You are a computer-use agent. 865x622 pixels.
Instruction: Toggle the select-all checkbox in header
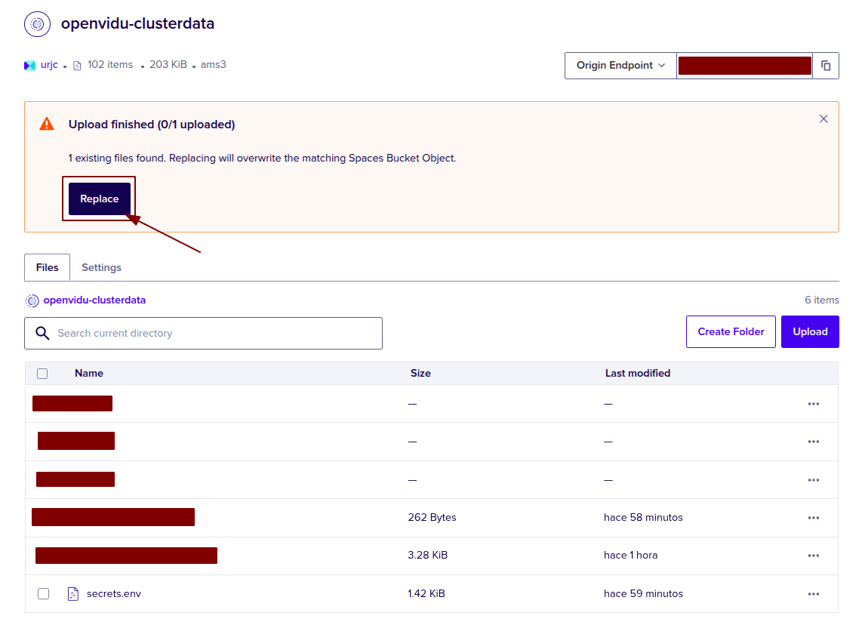42,374
